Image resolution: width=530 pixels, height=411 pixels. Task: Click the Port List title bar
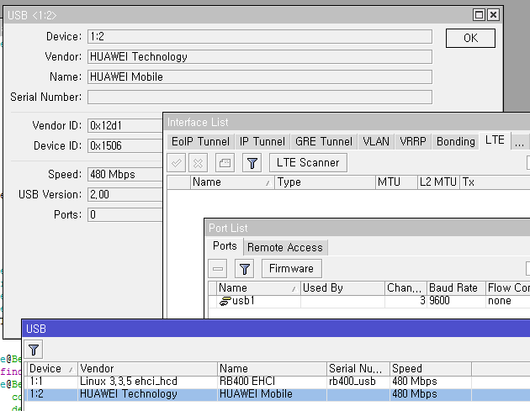coord(368,229)
